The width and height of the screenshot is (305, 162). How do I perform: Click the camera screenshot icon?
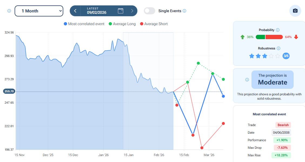pyautogui.click(x=295, y=11)
